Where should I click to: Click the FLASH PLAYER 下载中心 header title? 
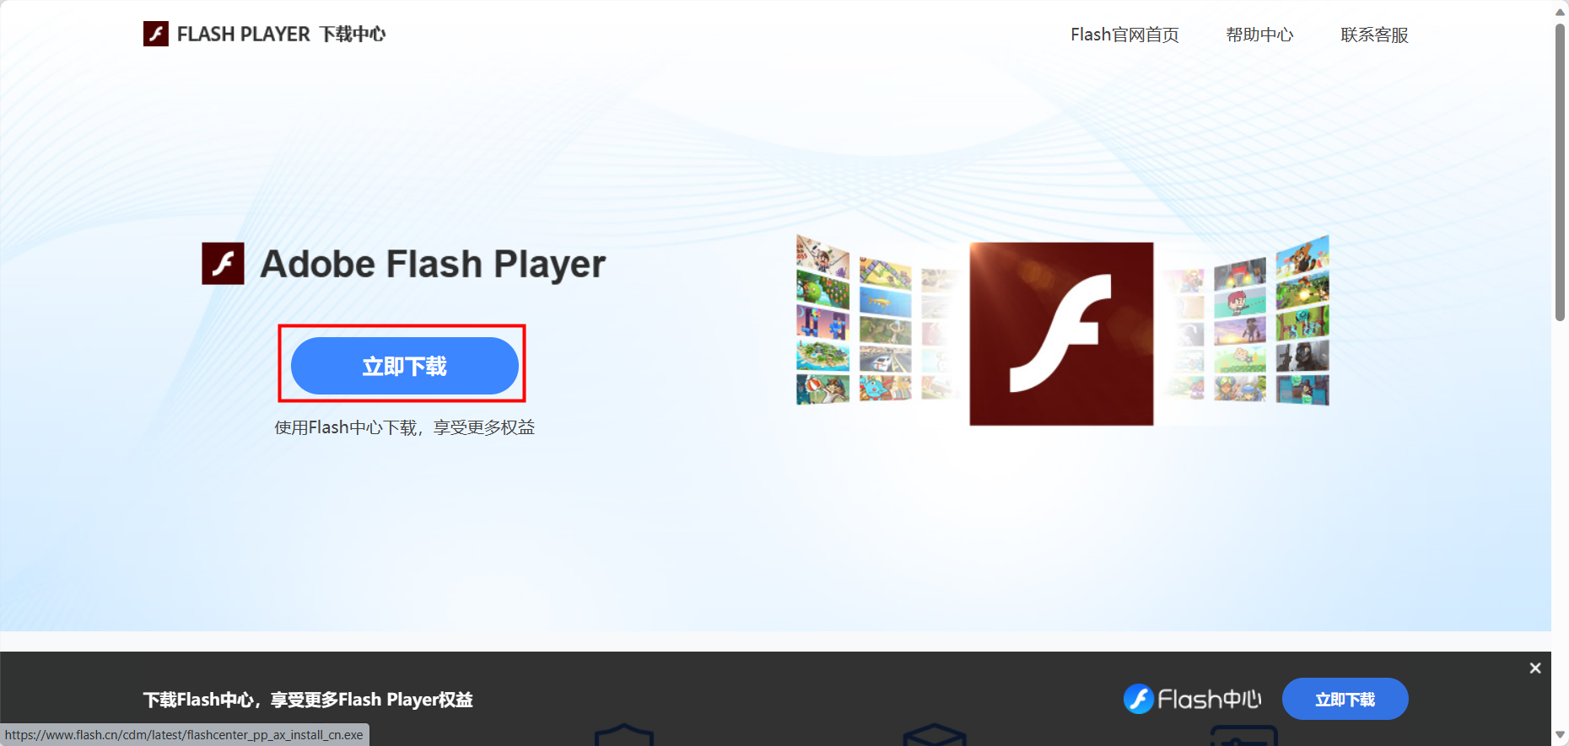tap(281, 34)
